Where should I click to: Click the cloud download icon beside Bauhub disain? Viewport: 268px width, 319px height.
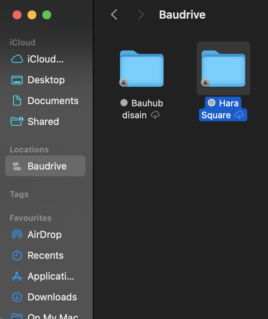(x=155, y=115)
